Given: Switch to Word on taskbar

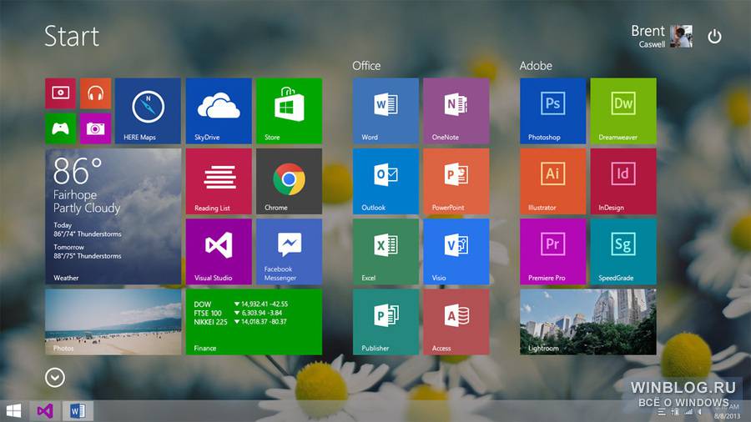Looking at the screenshot, I should [x=78, y=411].
